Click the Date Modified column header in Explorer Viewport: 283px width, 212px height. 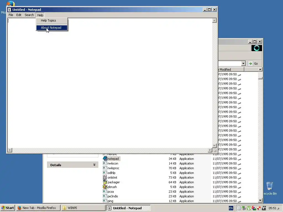point(231,69)
